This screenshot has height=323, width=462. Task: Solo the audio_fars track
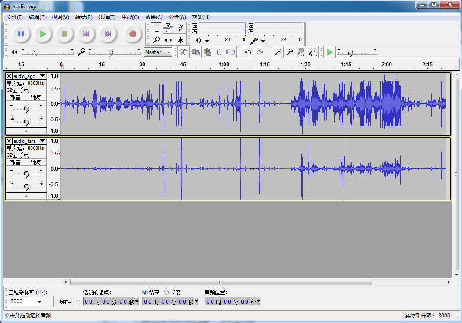click(36, 162)
